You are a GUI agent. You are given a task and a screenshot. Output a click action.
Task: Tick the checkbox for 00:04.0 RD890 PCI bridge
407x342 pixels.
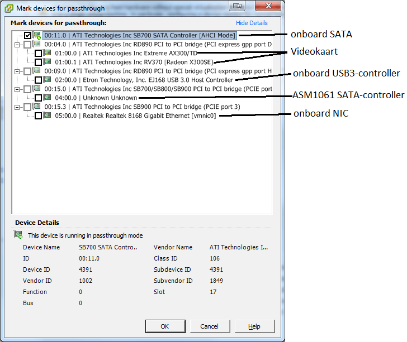27,44
